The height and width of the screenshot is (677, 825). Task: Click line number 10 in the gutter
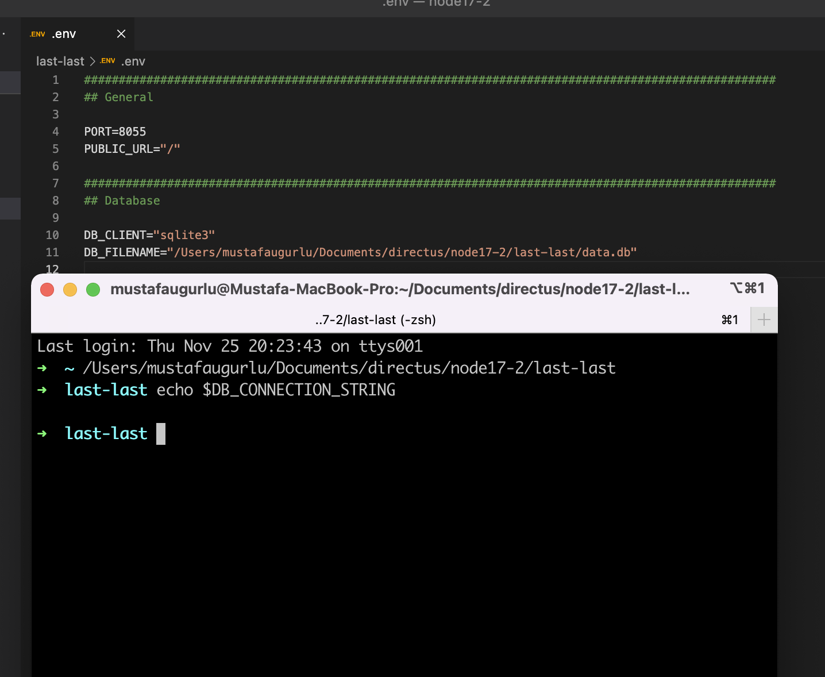click(x=52, y=235)
